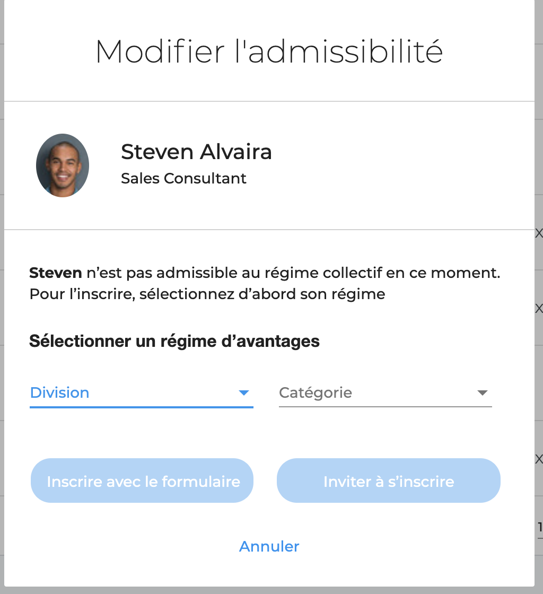This screenshot has height=594, width=543.
Task: Click the gray Catégorie dropdown arrow
Action: pyautogui.click(x=482, y=393)
